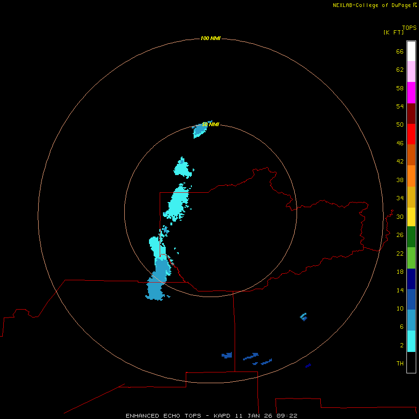This screenshot has width=419, height=419.
Task: Click the ENHANCED ECHO TOPS caption
Action: point(163,416)
